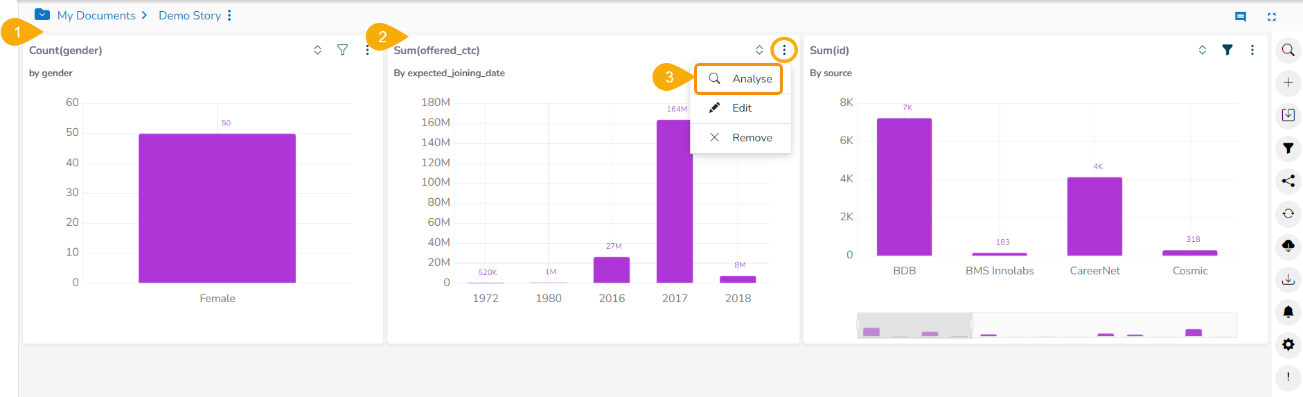Expand the Count(gender) chart sort arrows
Screen dimensions: 1303x397
(x=317, y=50)
